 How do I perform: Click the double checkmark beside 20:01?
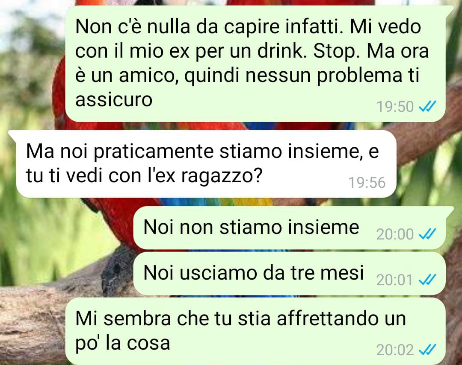[x=427, y=280]
